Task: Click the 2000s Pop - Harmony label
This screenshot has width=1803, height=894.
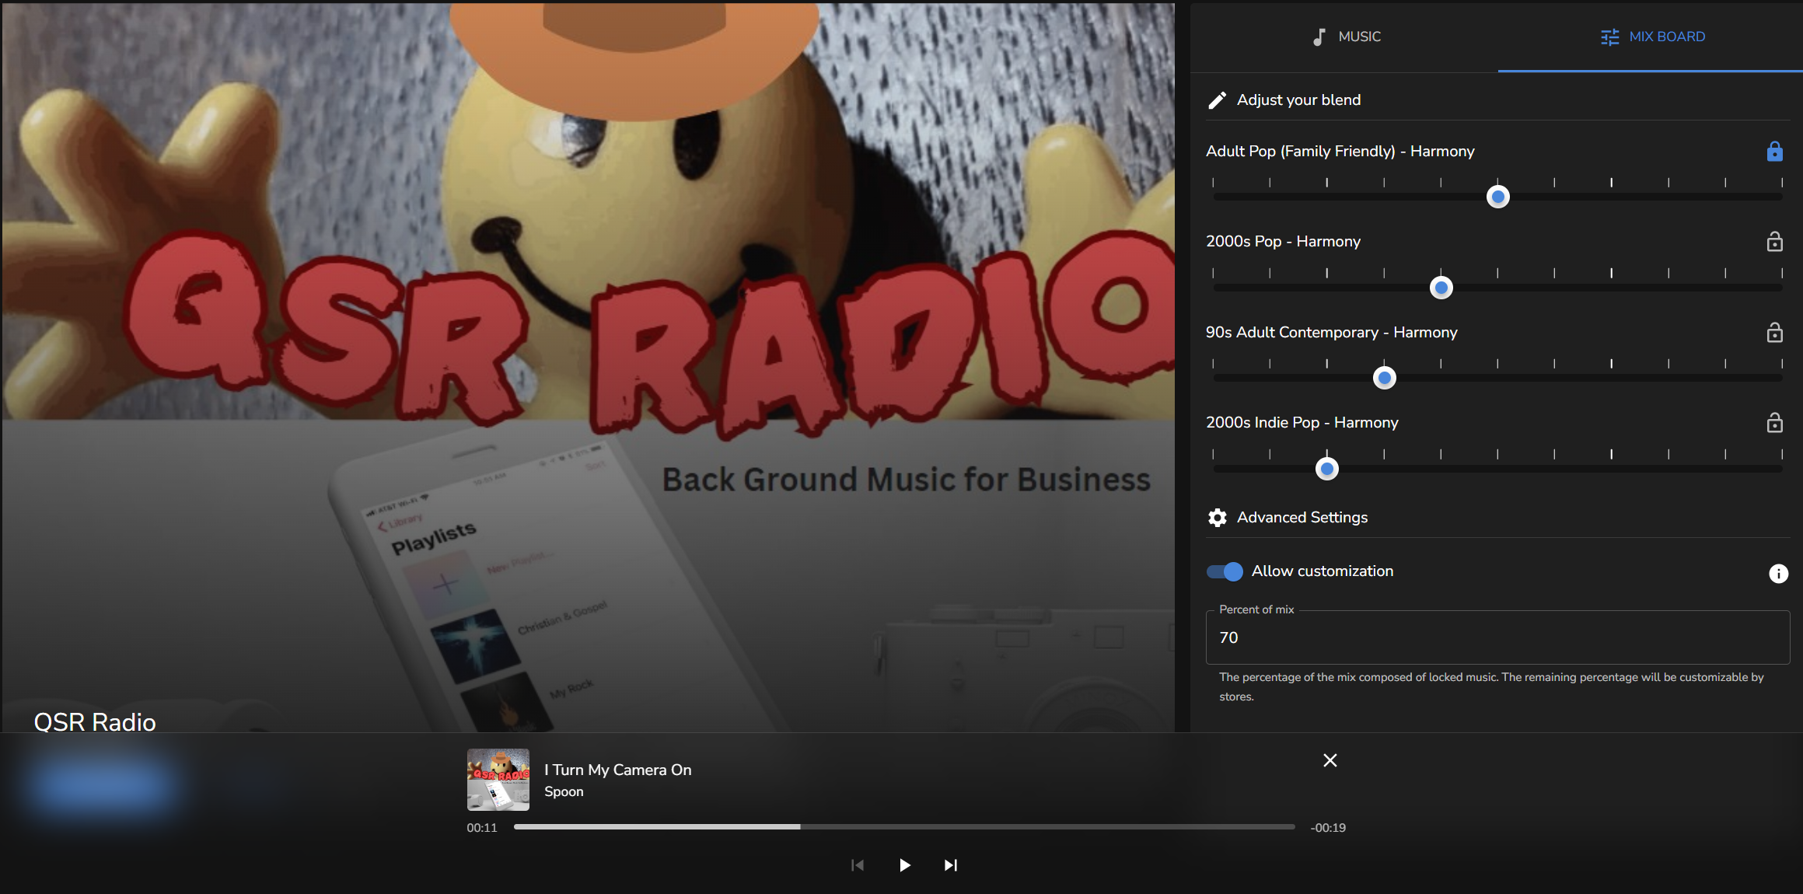Action: tap(1283, 242)
